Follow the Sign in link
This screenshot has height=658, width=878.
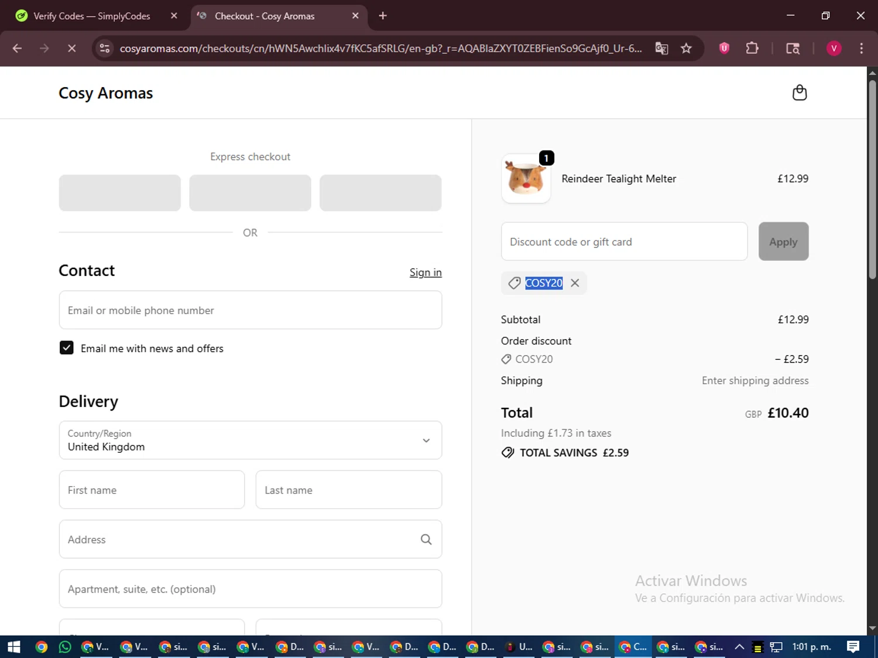click(x=426, y=273)
